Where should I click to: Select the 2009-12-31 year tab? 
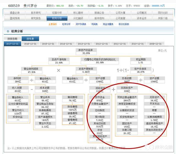(155, 44)
